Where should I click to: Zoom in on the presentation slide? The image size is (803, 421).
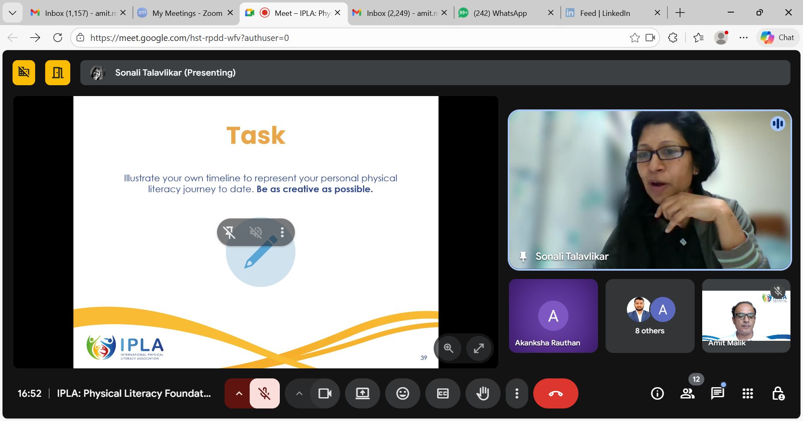pos(448,348)
